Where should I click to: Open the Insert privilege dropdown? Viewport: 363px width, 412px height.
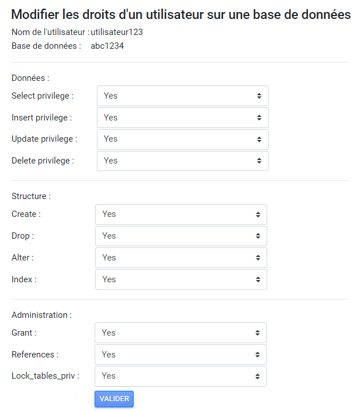tap(183, 118)
